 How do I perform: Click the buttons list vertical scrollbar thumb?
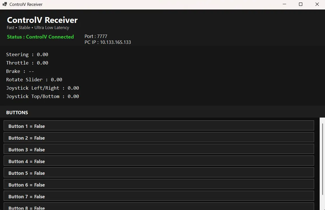(322, 159)
